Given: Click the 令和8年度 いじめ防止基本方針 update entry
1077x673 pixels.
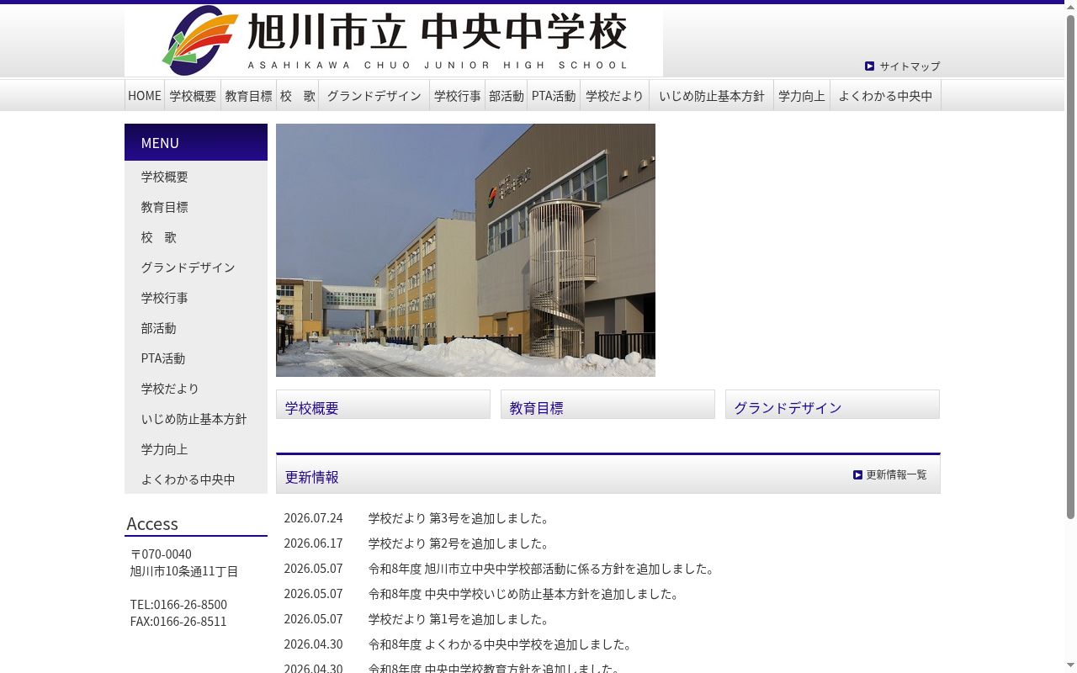Looking at the screenshot, I should point(525,594).
